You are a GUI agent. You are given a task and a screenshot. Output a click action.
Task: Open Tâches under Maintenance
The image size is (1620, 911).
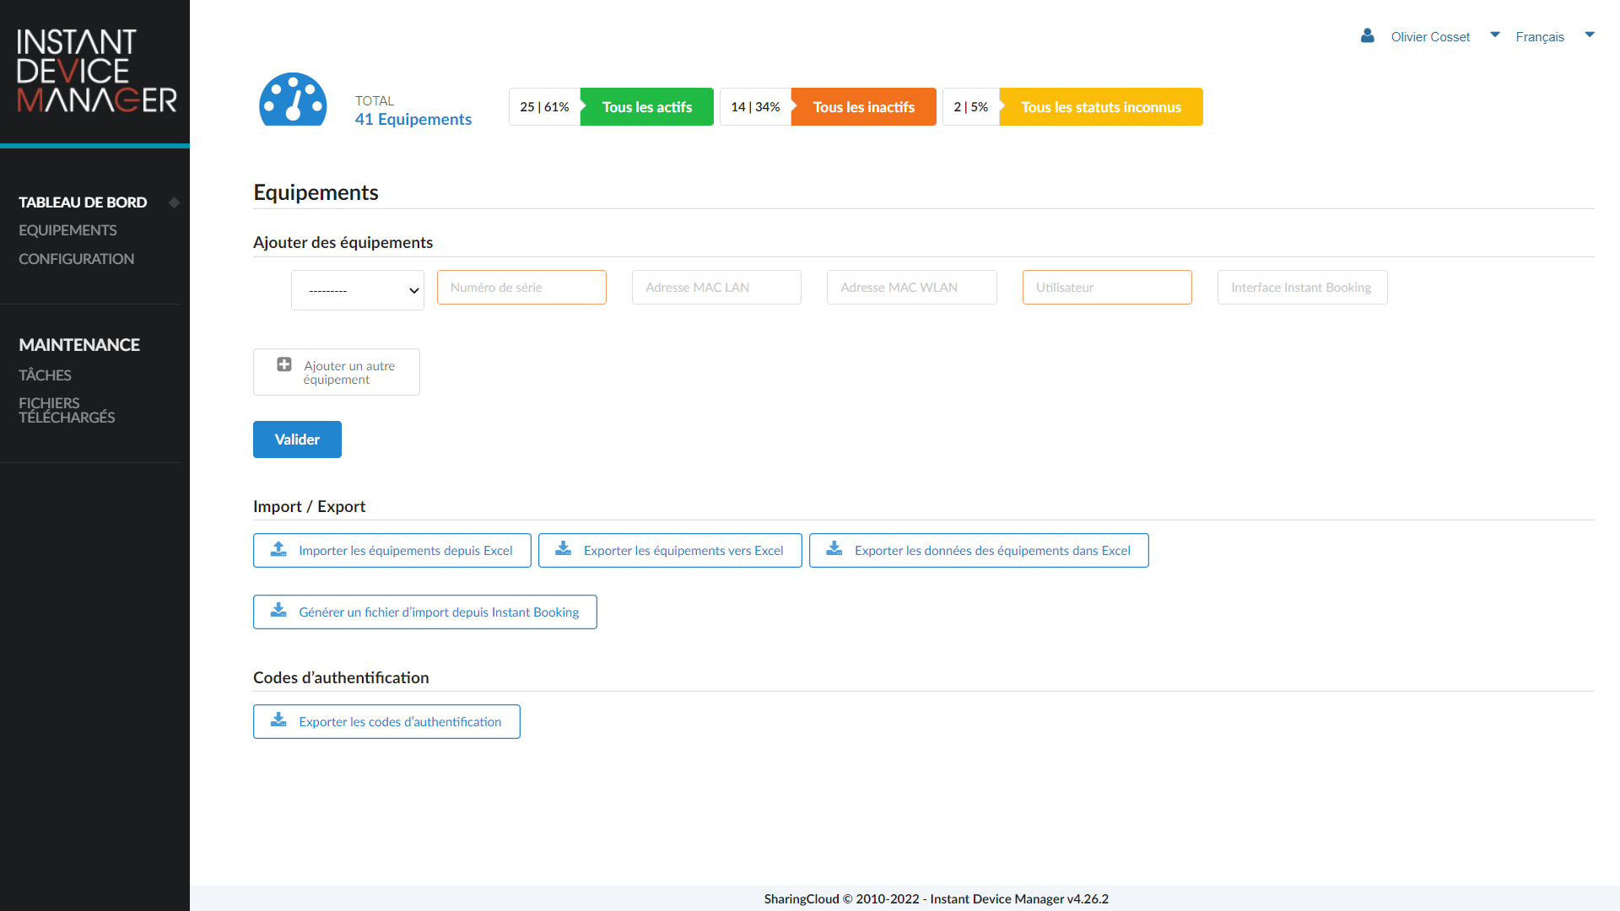click(45, 375)
